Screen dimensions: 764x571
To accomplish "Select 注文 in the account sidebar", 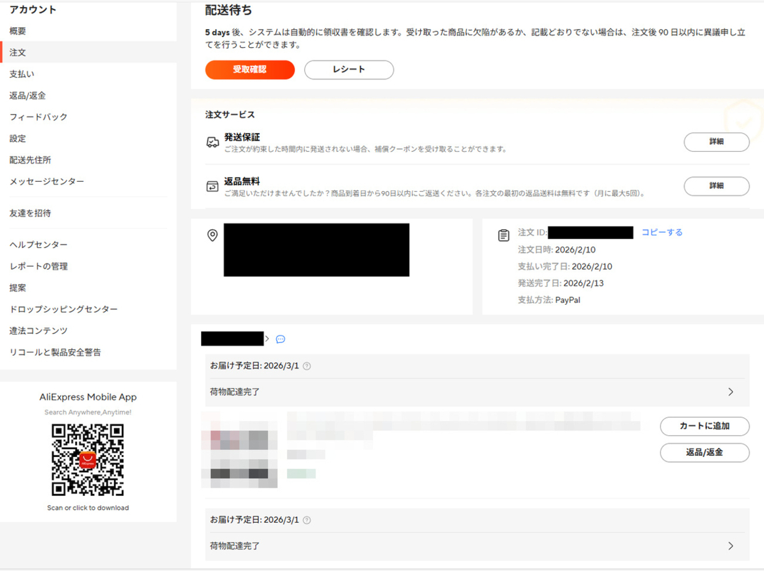I will [x=18, y=52].
